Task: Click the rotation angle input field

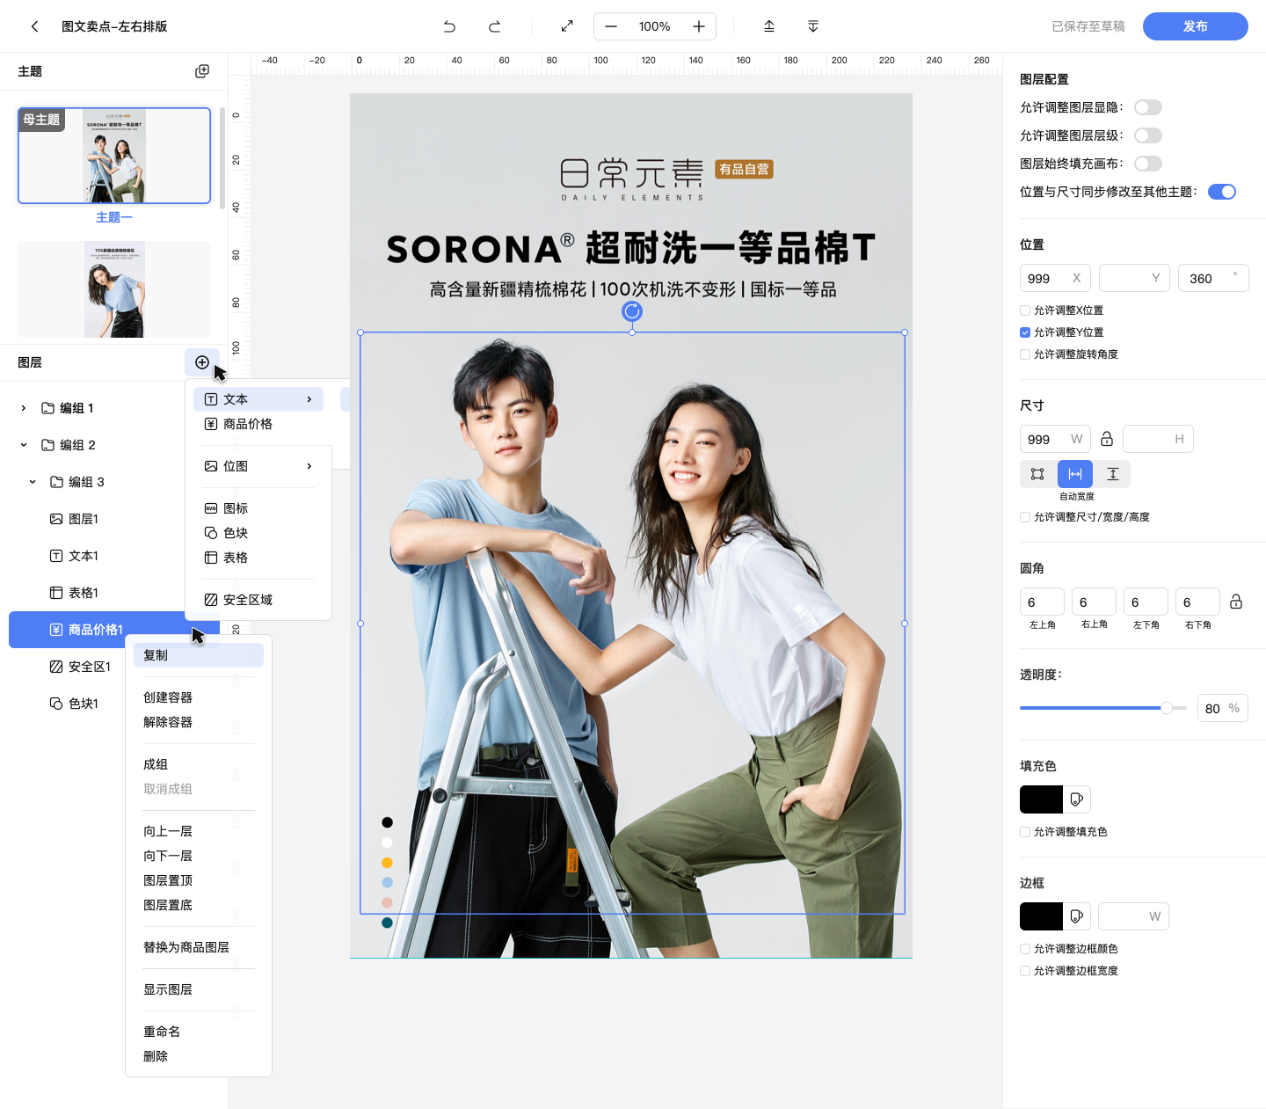Action: pos(1213,278)
